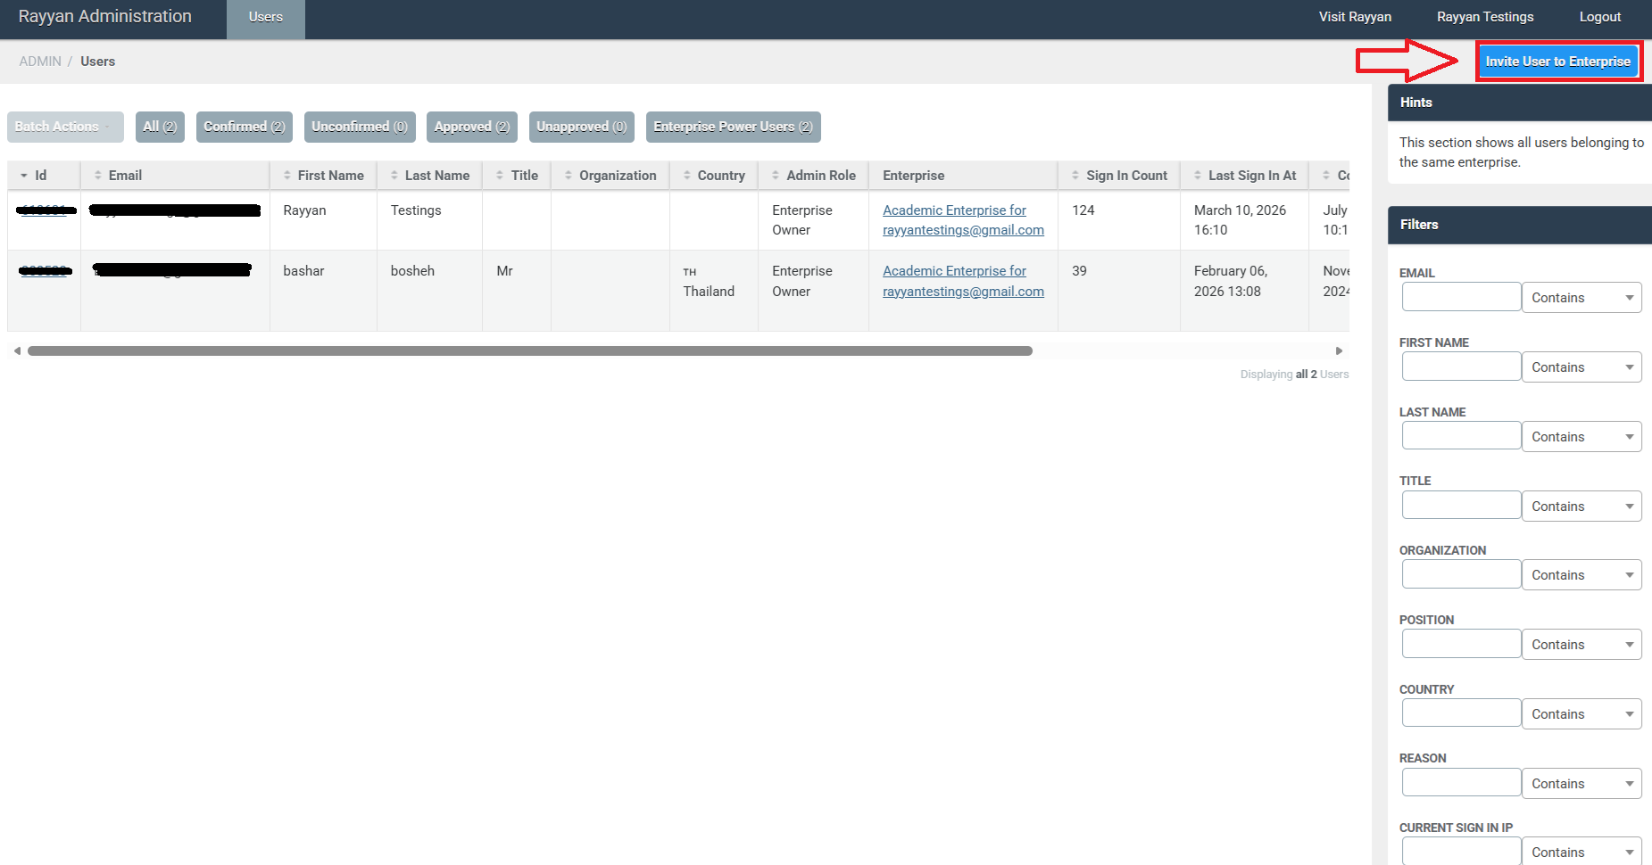Sort by Sign In Count column
The image size is (1652, 865).
(x=1126, y=176)
